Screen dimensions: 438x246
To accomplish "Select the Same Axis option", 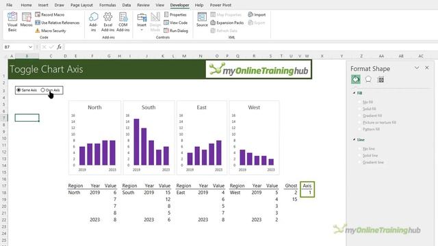I will pyautogui.click(x=27, y=90).
